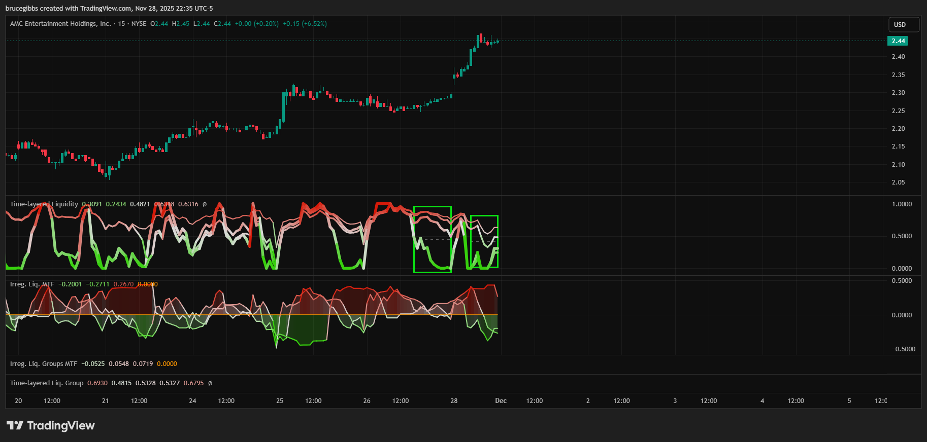Expand the Irreg. Liq. Groups MTF pane

click(44, 364)
